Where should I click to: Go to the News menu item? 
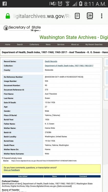(x=48, y=45)
